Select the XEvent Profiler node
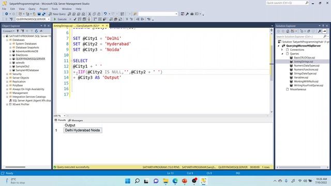Viewport: 331px width, 186px height. 21,104
